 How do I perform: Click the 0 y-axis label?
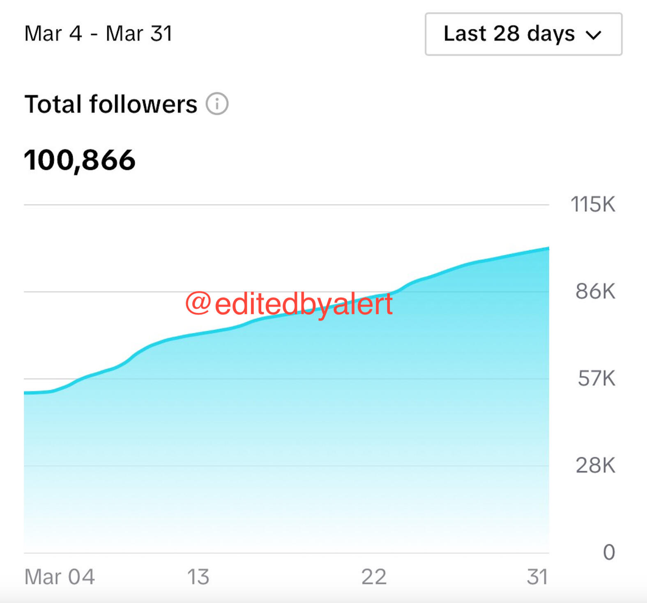coord(609,552)
